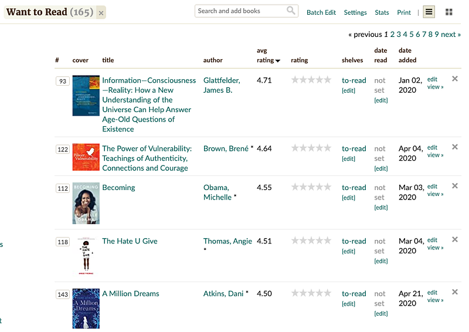Jump to page 9
Image resolution: width=469 pixels, height=332 pixels.
pyautogui.click(x=437, y=35)
